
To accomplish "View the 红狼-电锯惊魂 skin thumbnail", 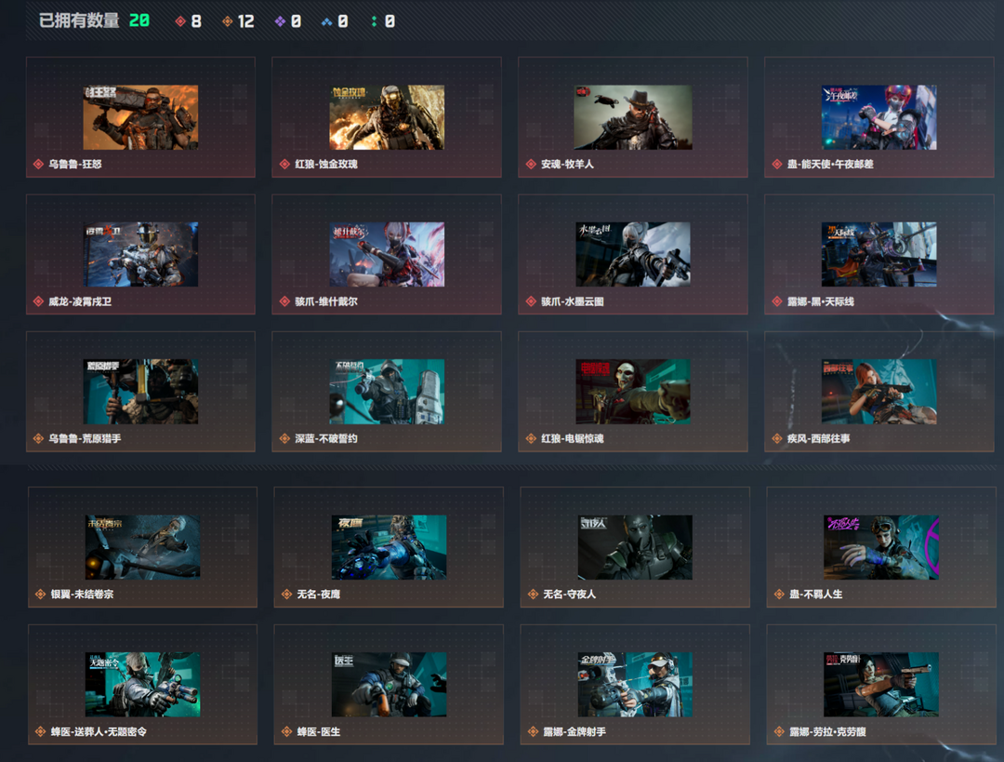I will point(633,392).
